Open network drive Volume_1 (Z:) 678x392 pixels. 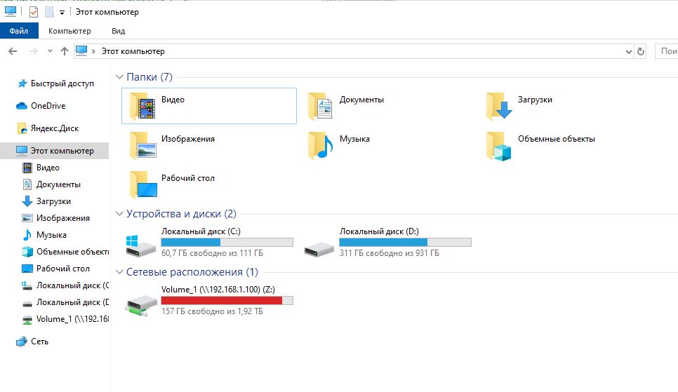[140, 304]
